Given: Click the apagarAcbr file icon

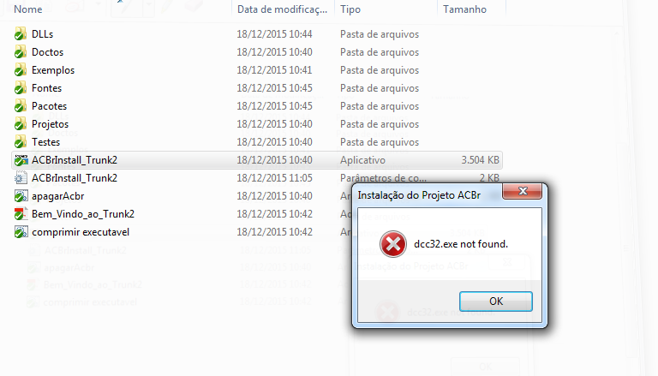Looking at the screenshot, I should [x=21, y=196].
